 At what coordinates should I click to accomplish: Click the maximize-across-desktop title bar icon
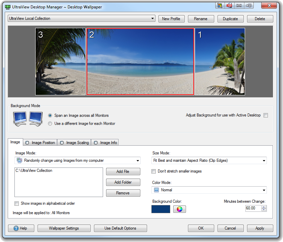click(x=239, y=5)
